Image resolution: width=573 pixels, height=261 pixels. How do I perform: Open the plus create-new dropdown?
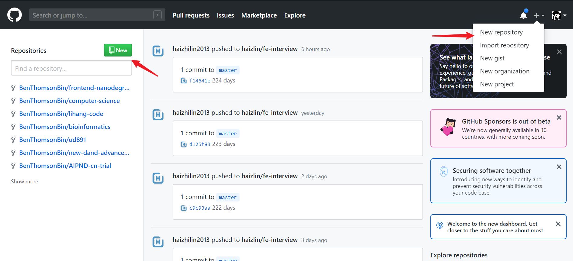pos(539,15)
